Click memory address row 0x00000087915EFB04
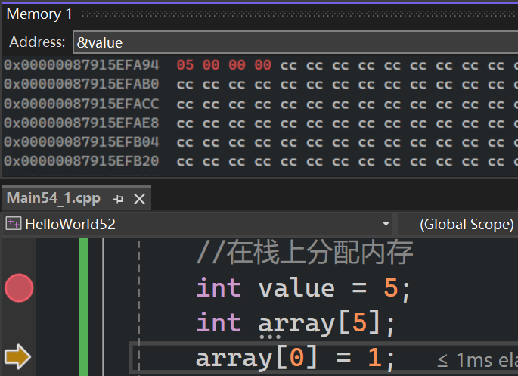Screen dimensions: 518x376 (82, 142)
